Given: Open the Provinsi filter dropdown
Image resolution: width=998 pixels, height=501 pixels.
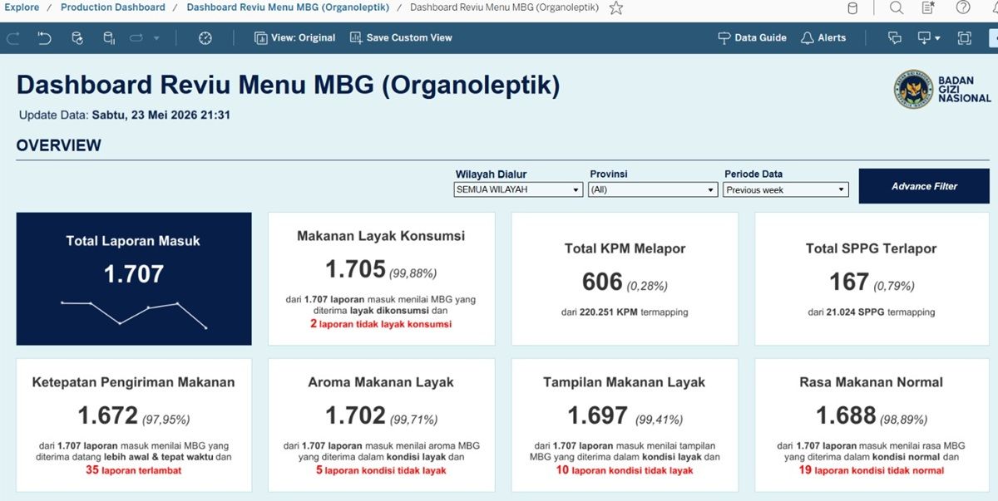Looking at the screenshot, I should 653,189.
